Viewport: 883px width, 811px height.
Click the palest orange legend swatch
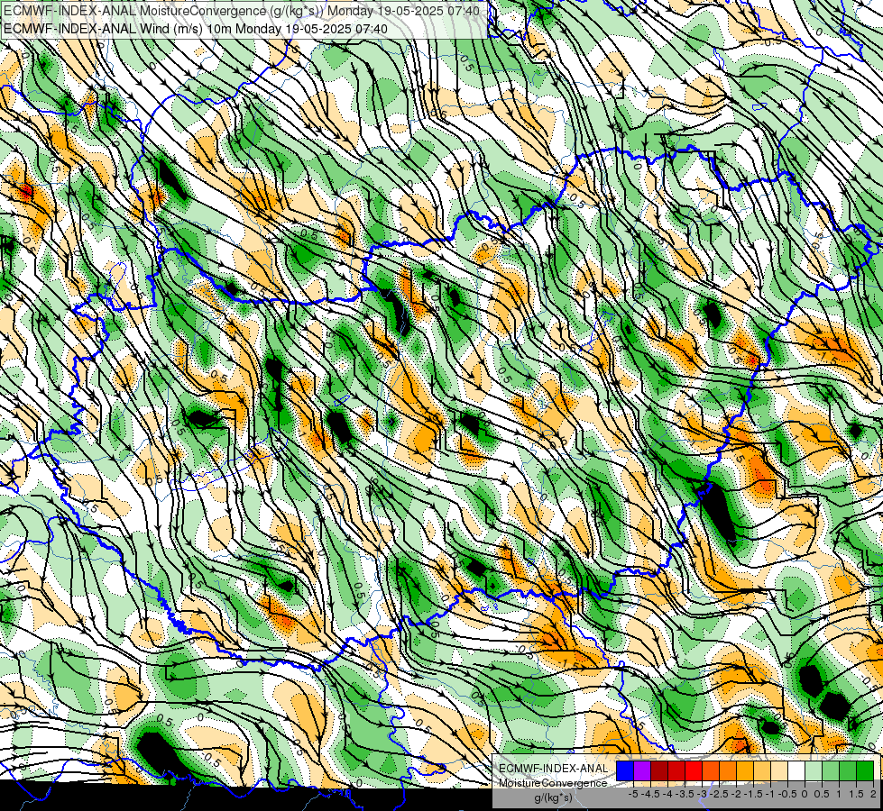click(x=779, y=770)
